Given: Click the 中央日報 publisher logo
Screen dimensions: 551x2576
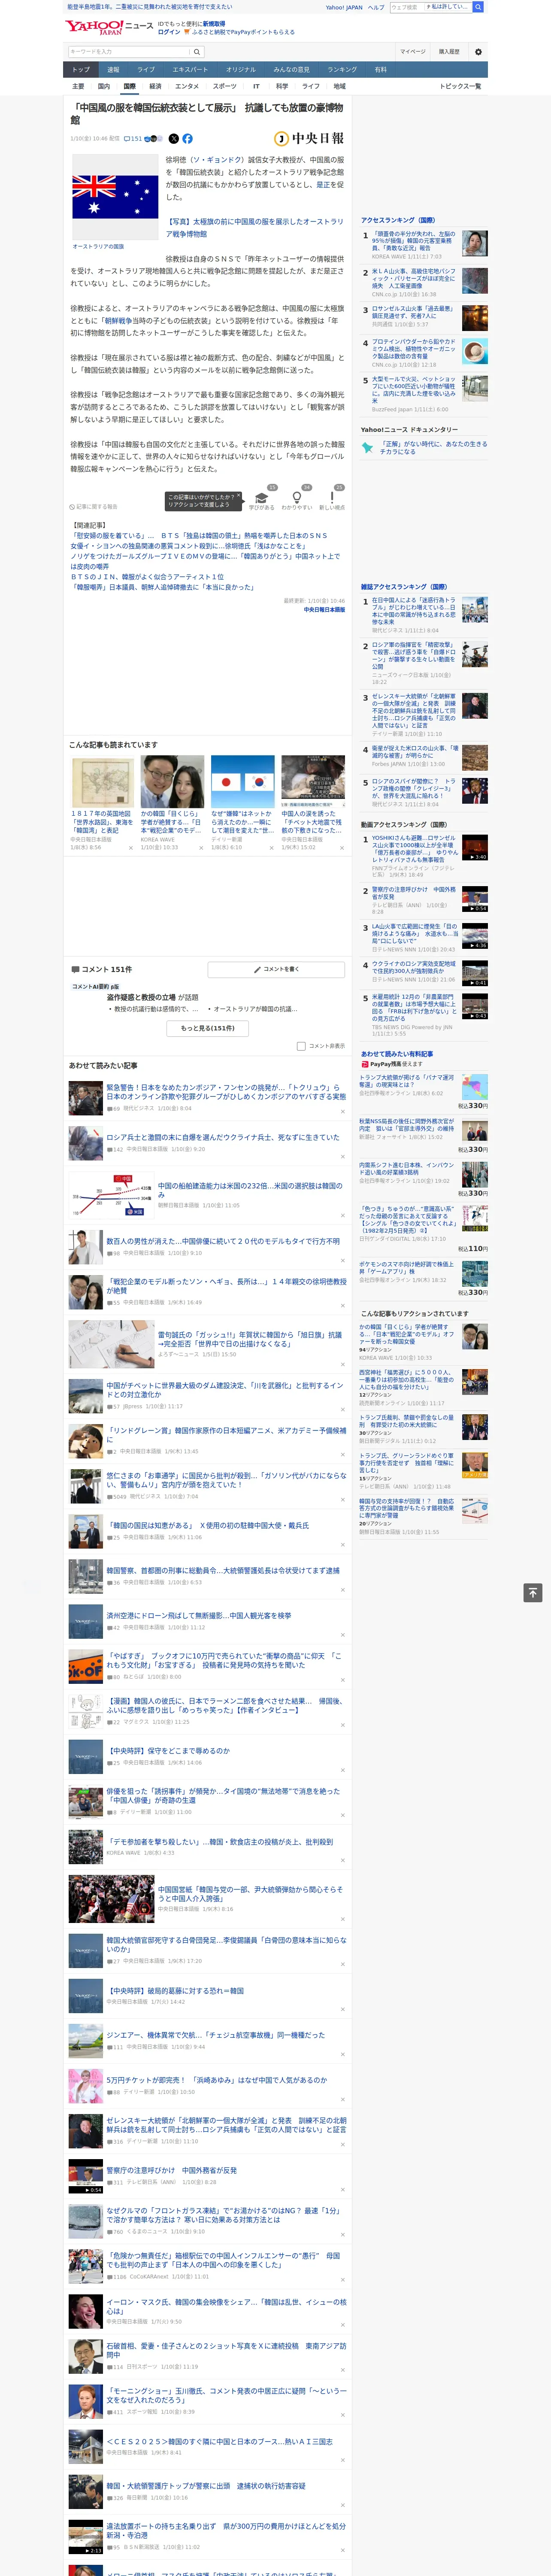Looking at the screenshot, I should [x=309, y=139].
